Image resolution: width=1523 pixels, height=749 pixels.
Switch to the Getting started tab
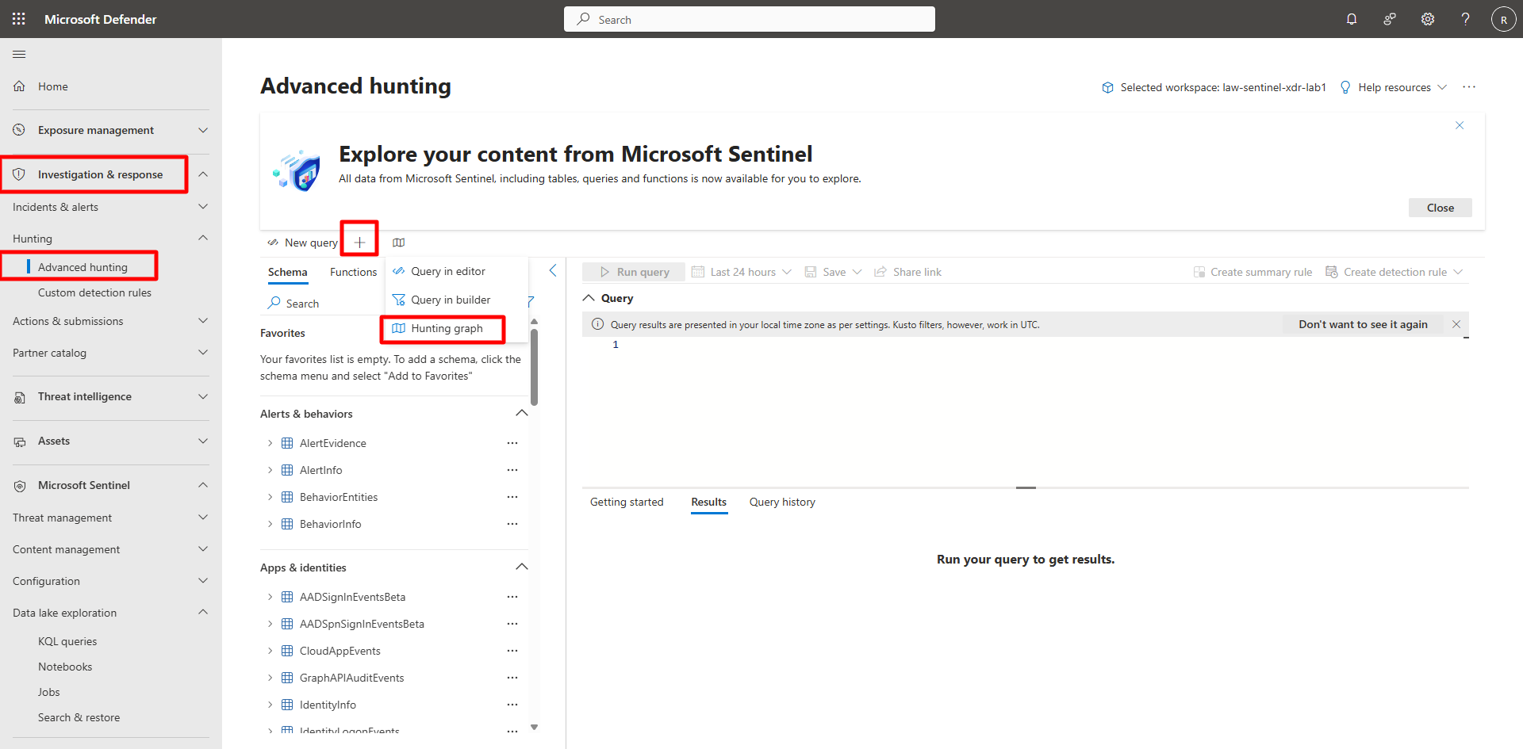(x=627, y=502)
